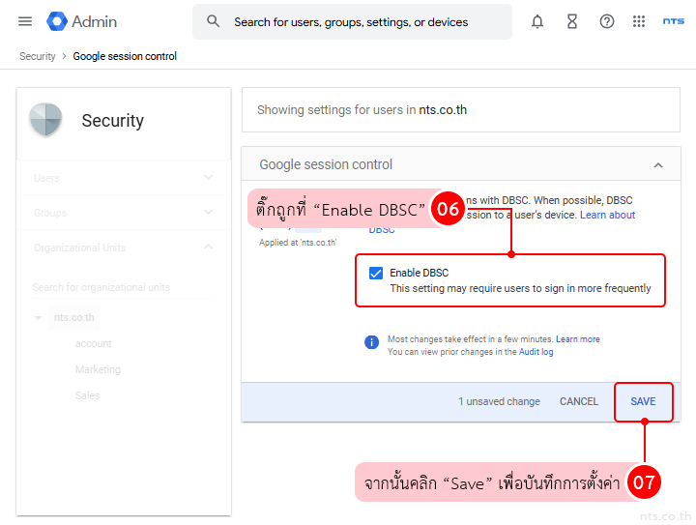Expand the Users section in sidebar
Viewport: 696px width, 525px height.
(x=209, y=178)
